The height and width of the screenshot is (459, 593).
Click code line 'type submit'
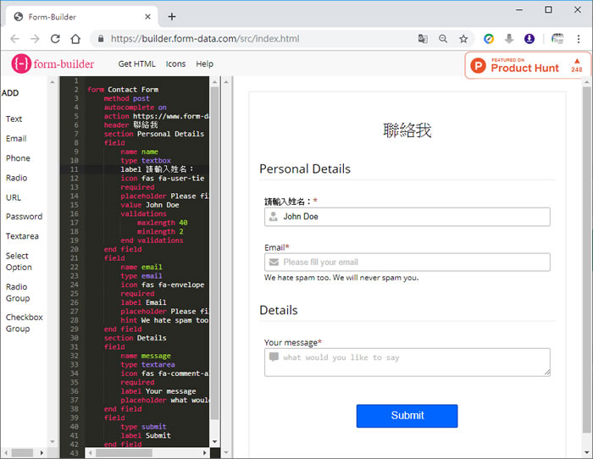click(143, 427)
